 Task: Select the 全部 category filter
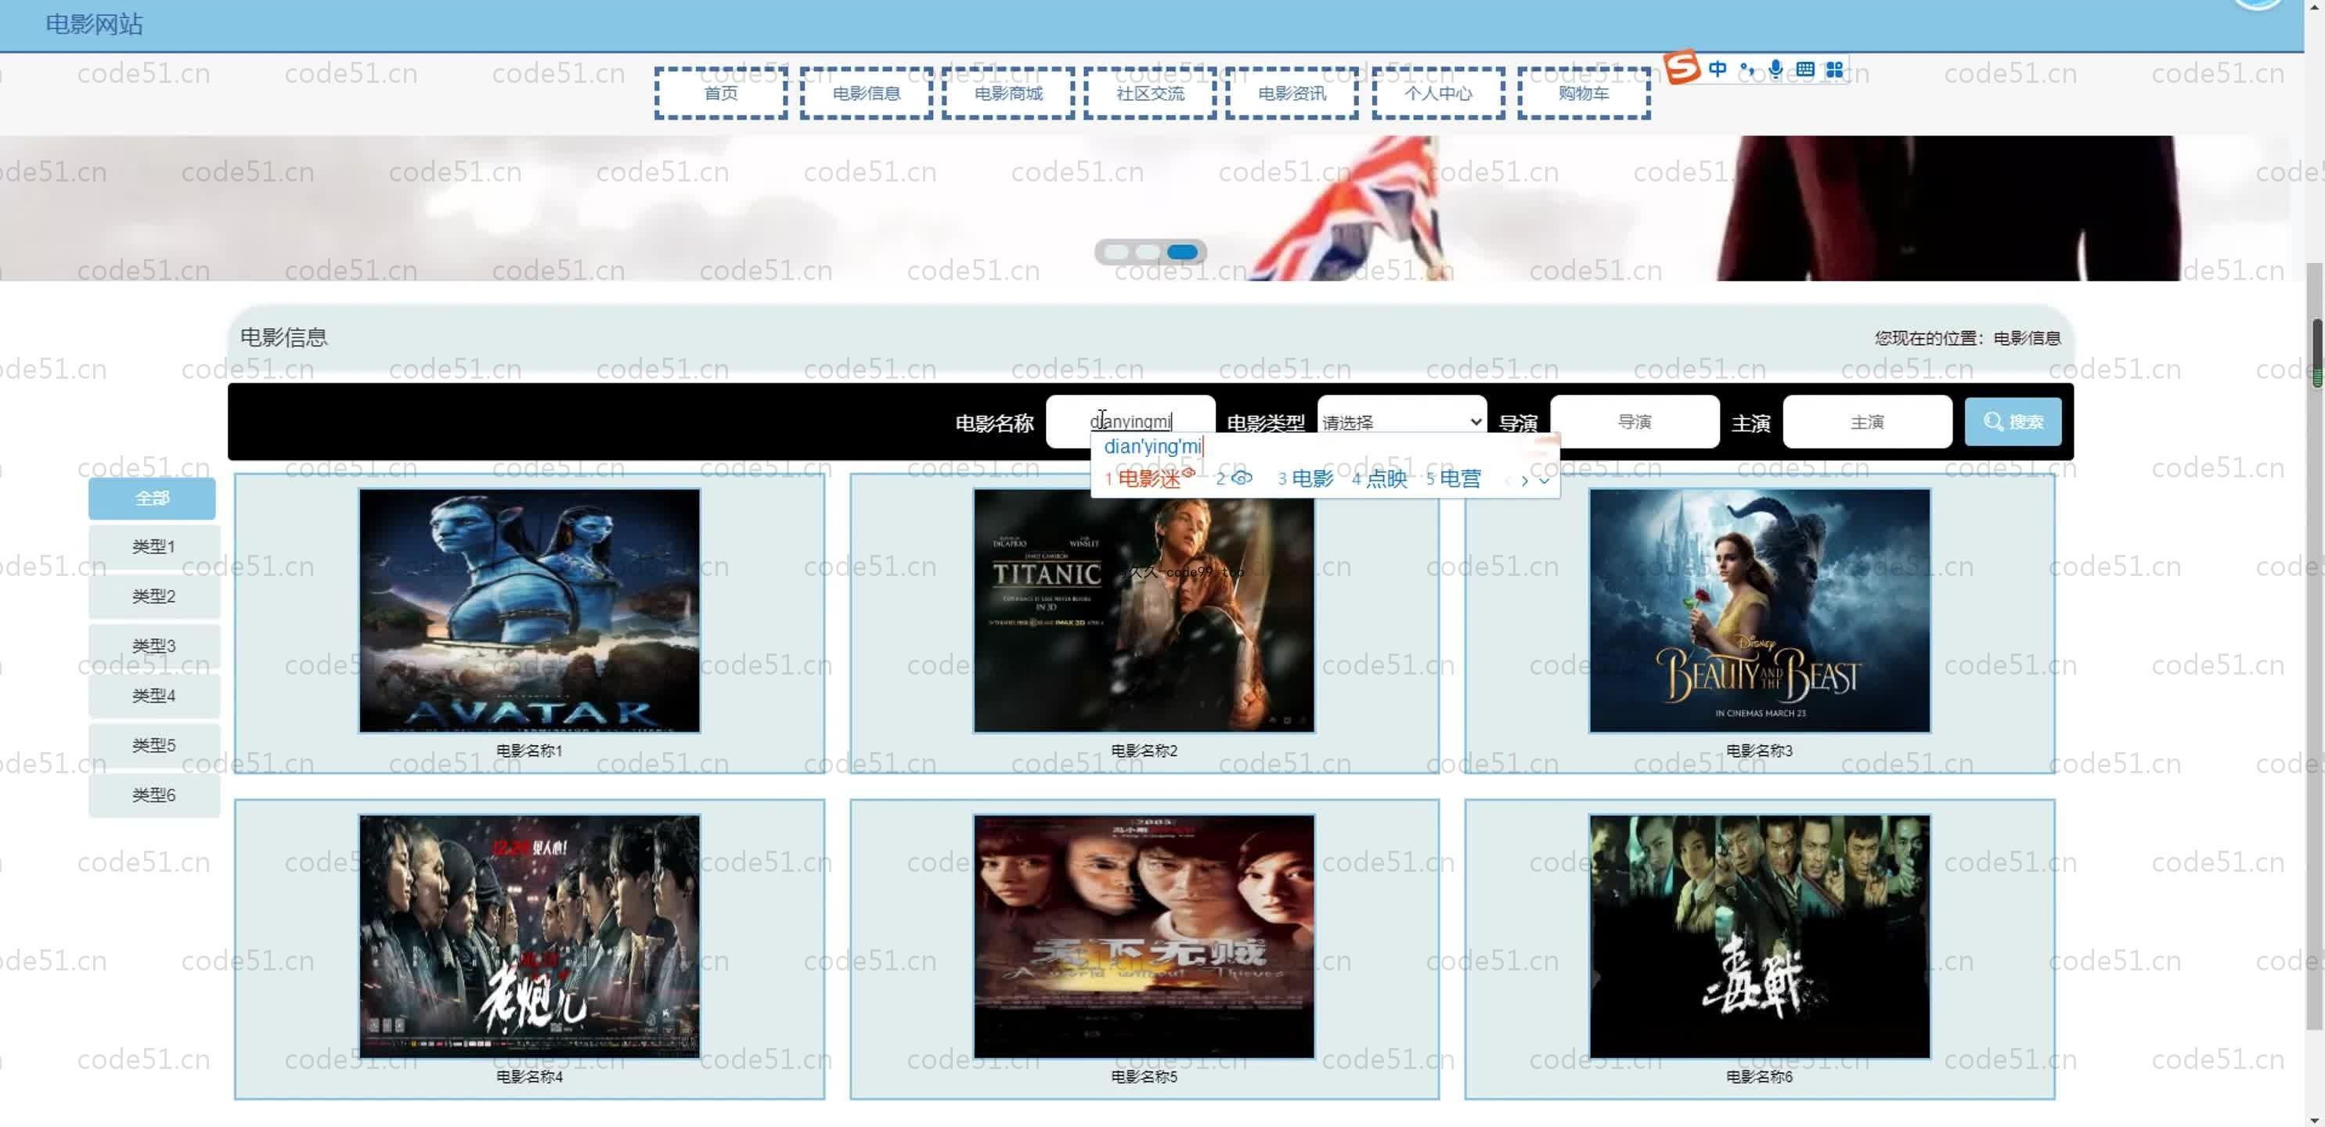click(x=153, y=498)
